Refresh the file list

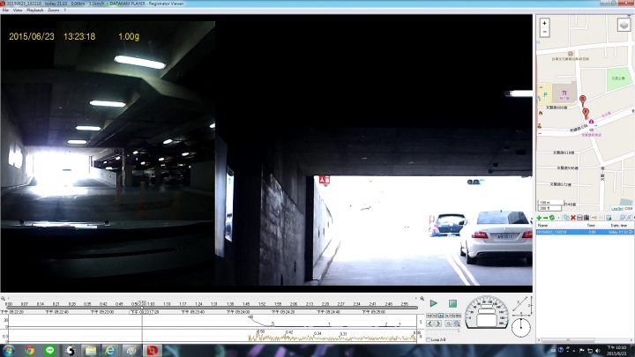(x=552, y=218)
